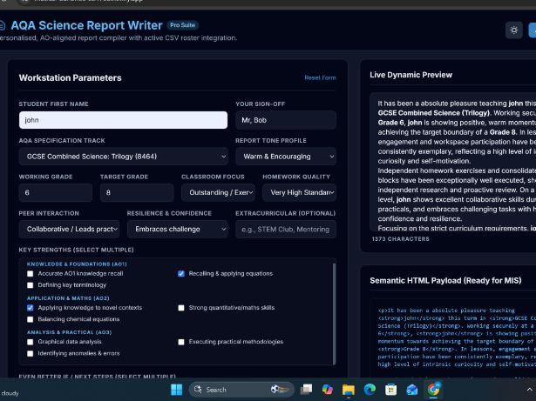Click the Reset Form link
Image resolution: width=536 pixels, height=401 pixels.
[320, 77]
